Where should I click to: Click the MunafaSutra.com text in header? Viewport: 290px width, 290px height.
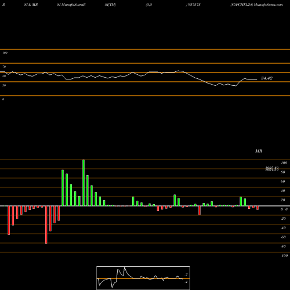point(269,5)
